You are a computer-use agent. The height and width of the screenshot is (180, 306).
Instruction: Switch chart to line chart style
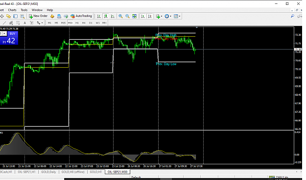113,16
